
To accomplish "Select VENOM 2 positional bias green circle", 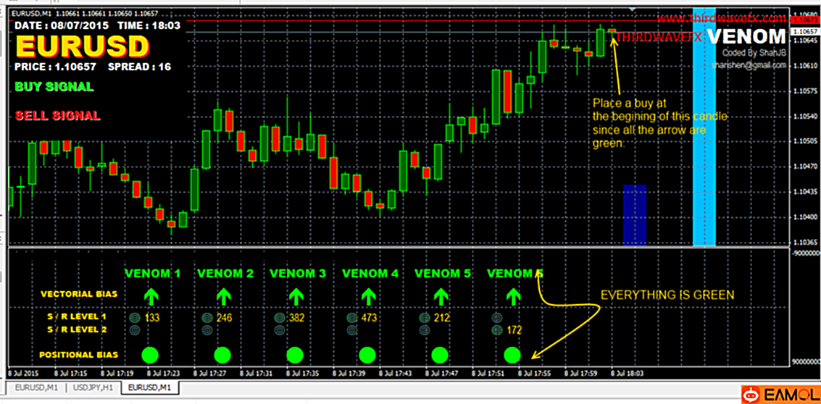I will click(x=222, y=355).
